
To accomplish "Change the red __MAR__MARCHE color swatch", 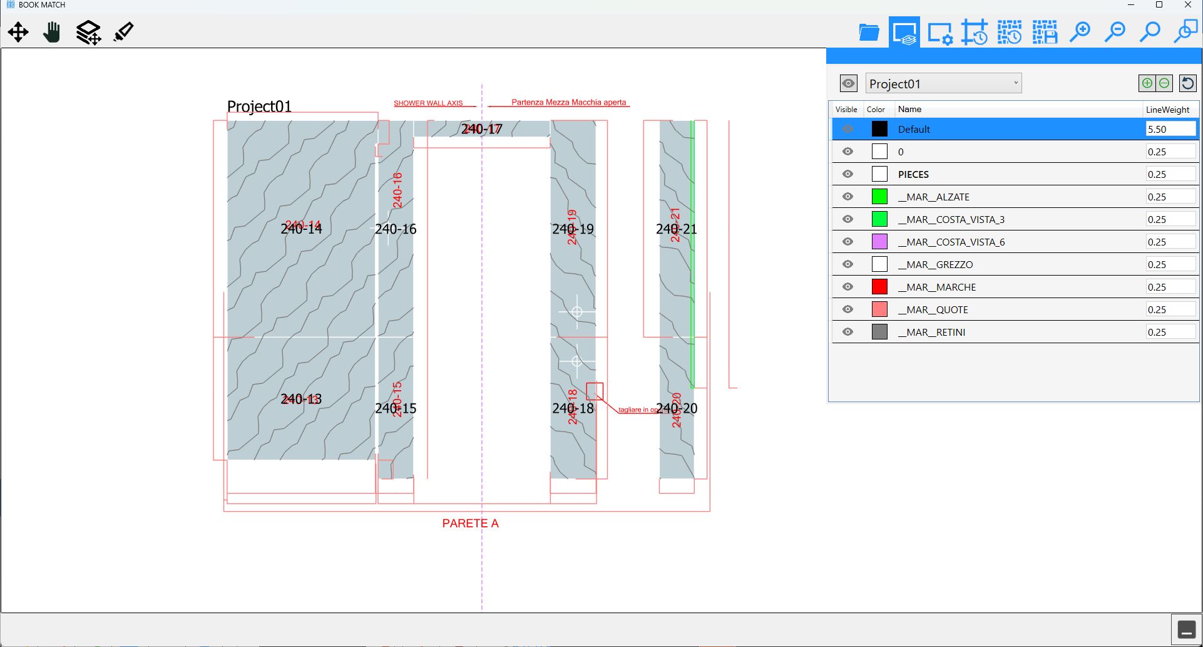I will (879, 287).
